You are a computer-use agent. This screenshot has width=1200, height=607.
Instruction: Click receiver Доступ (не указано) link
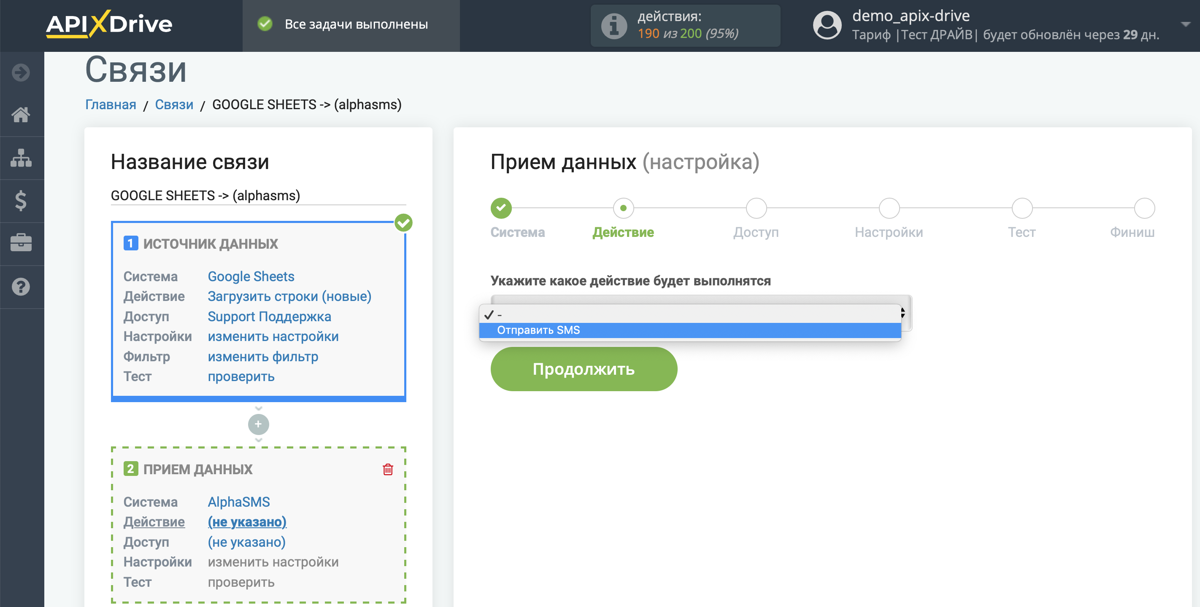click(x=246, y=542)
